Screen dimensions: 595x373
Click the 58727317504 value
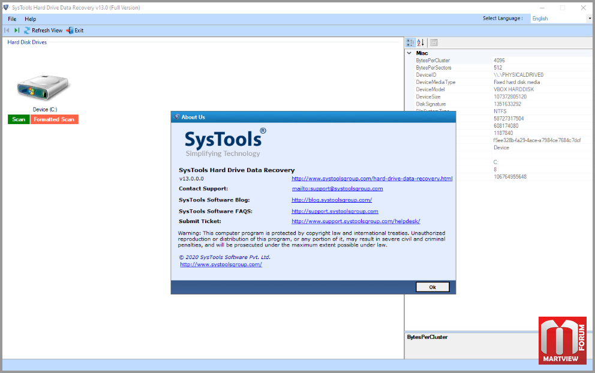[509, 118]
